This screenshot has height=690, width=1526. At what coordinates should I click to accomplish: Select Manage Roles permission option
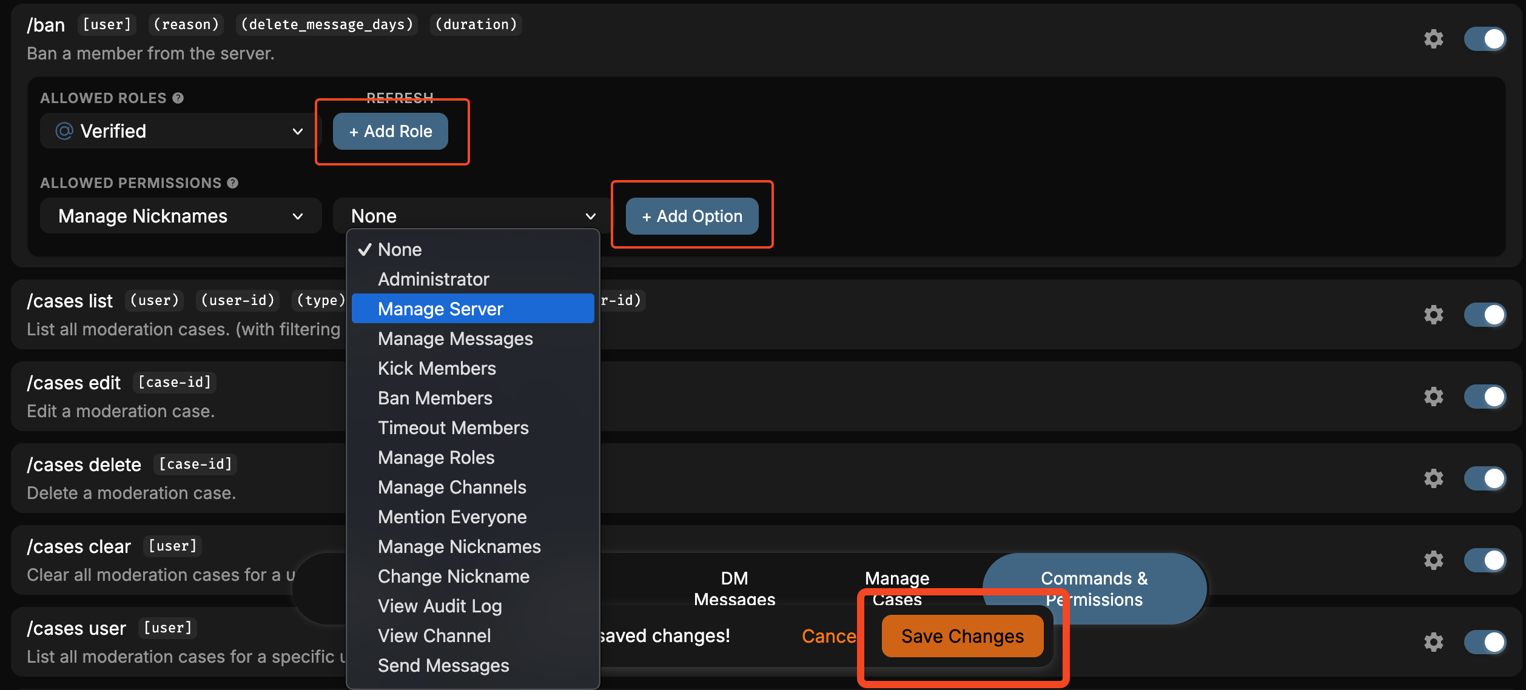472,457
